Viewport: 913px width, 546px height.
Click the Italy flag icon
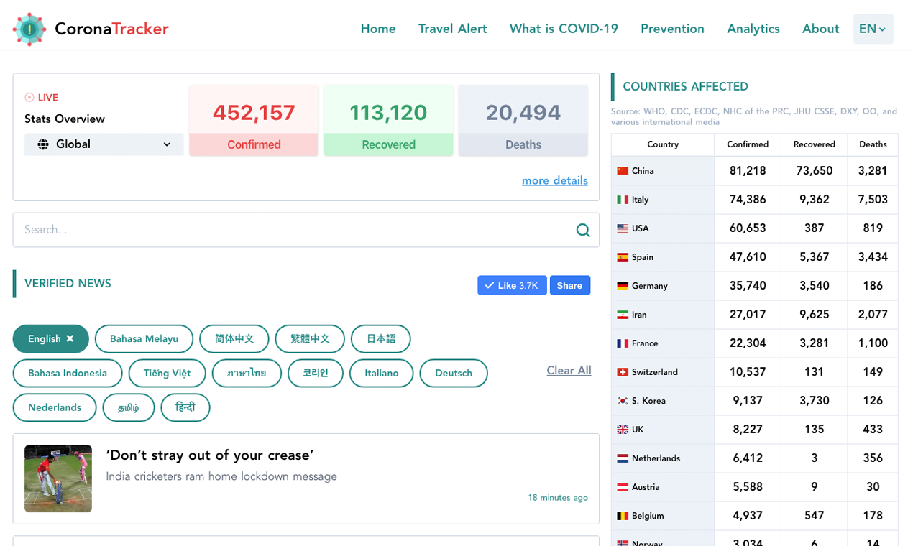(623, 200)
